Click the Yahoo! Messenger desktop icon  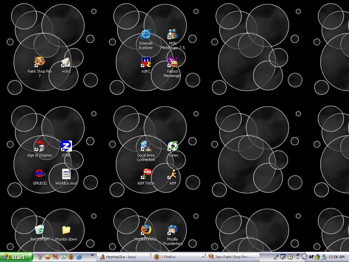click(x=172, y=67)
